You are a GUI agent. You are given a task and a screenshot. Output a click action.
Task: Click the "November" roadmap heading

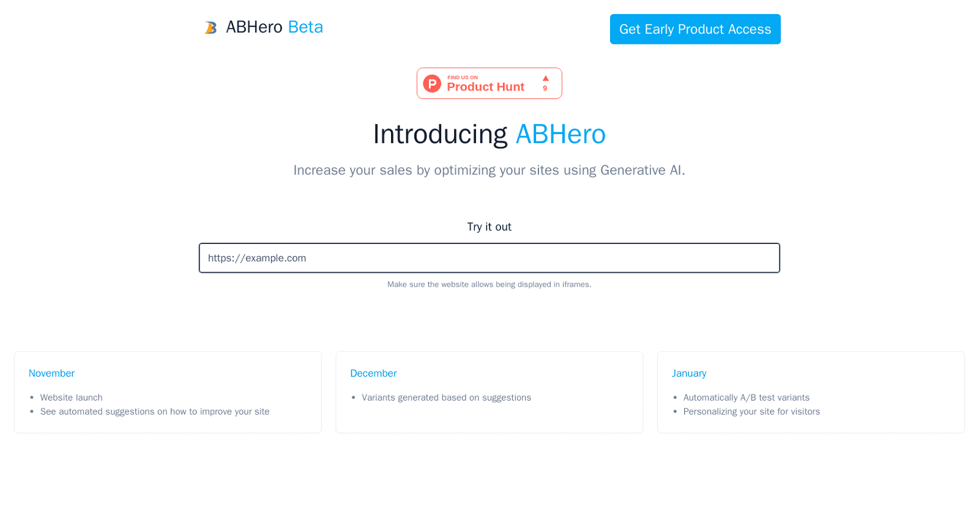click(x=51, y=373)
